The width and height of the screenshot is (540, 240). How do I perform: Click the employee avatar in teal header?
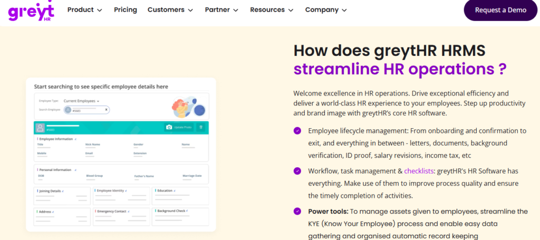pos(40,128)
